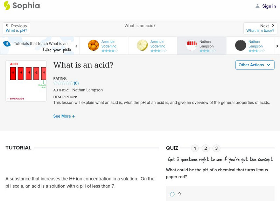Jump to quiz question 1
The height and width of the screenshot is (201, 280).
point(195,148)
